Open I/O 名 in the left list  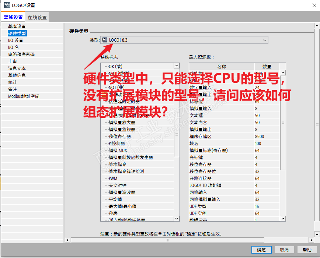13,47
